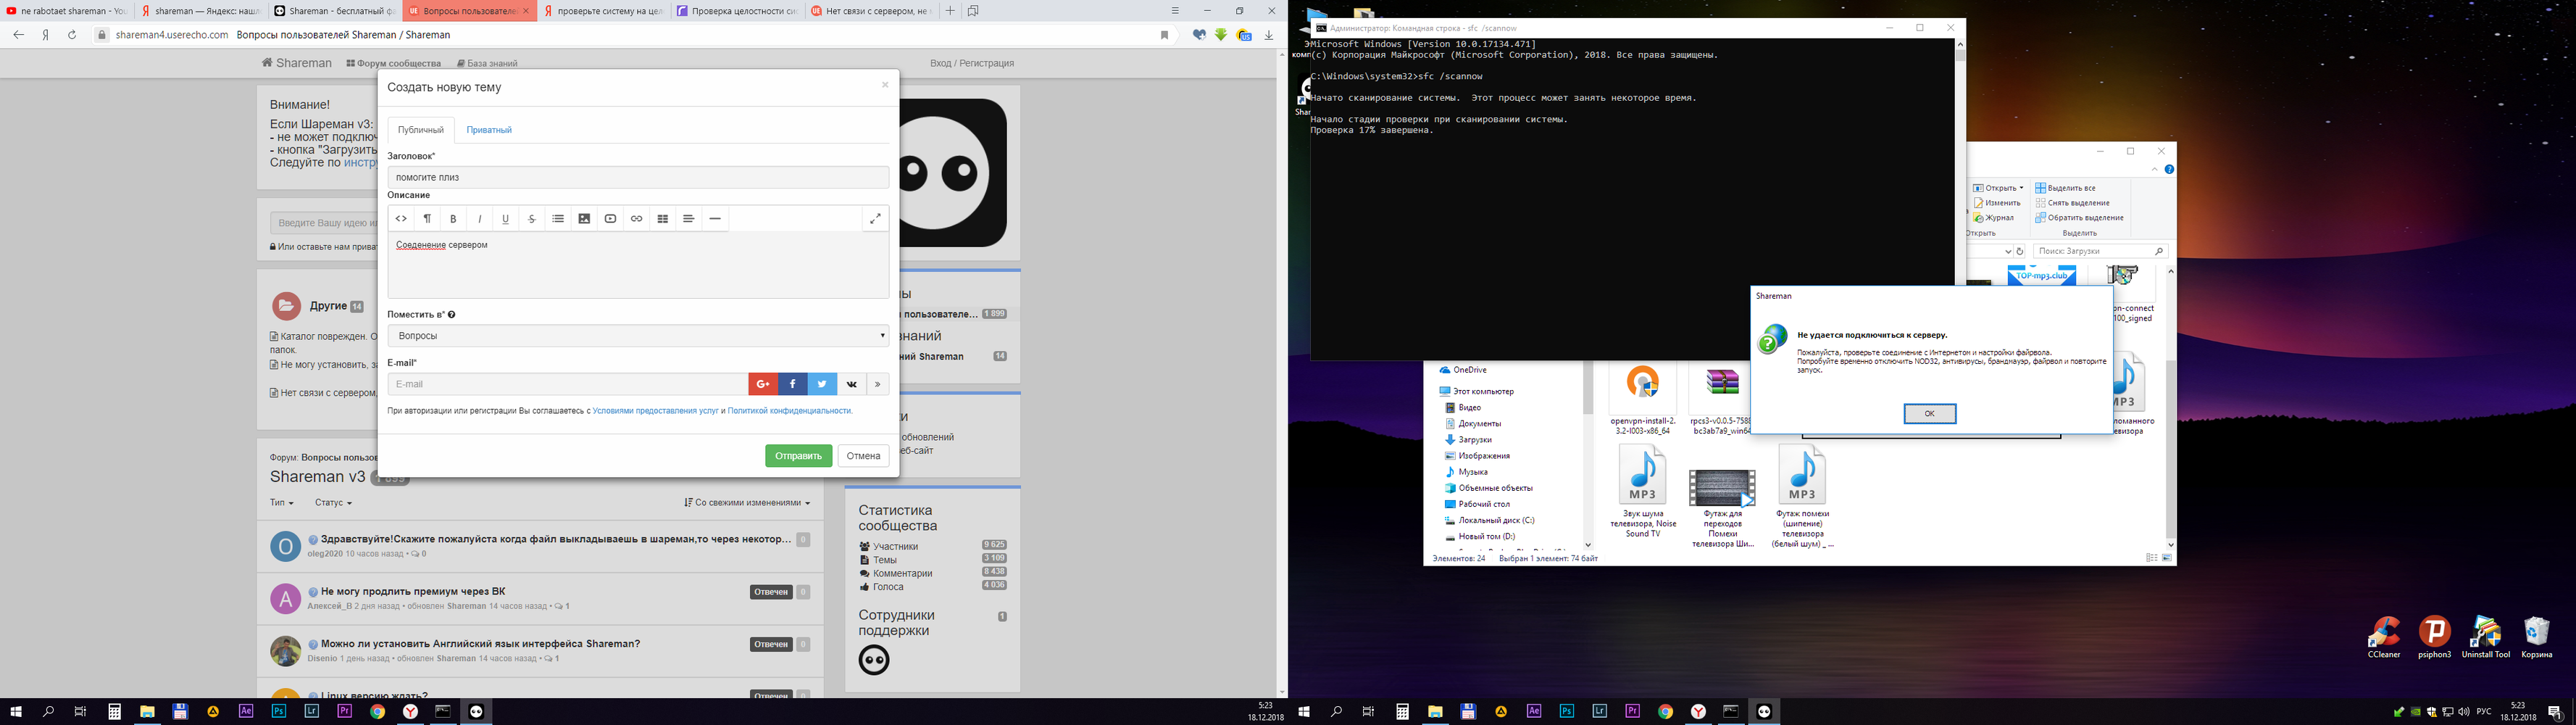This screenshot has height=725, width=2576.
Task: Open psiphon3 desktop shortcut
Action: (x=2435, y=637)
